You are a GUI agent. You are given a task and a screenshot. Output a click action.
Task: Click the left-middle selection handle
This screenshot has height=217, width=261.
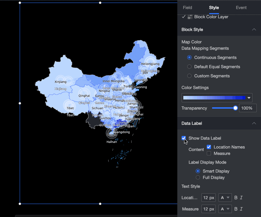[x=20, y=103]
